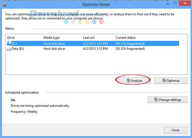Select the Data (D:) drive icon
This screenshot has width=192, height=138.
[x=9, y=49]
